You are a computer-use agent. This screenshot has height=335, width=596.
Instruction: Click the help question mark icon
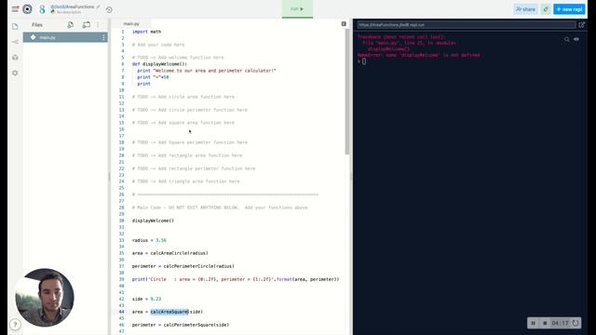pos(15,325)
